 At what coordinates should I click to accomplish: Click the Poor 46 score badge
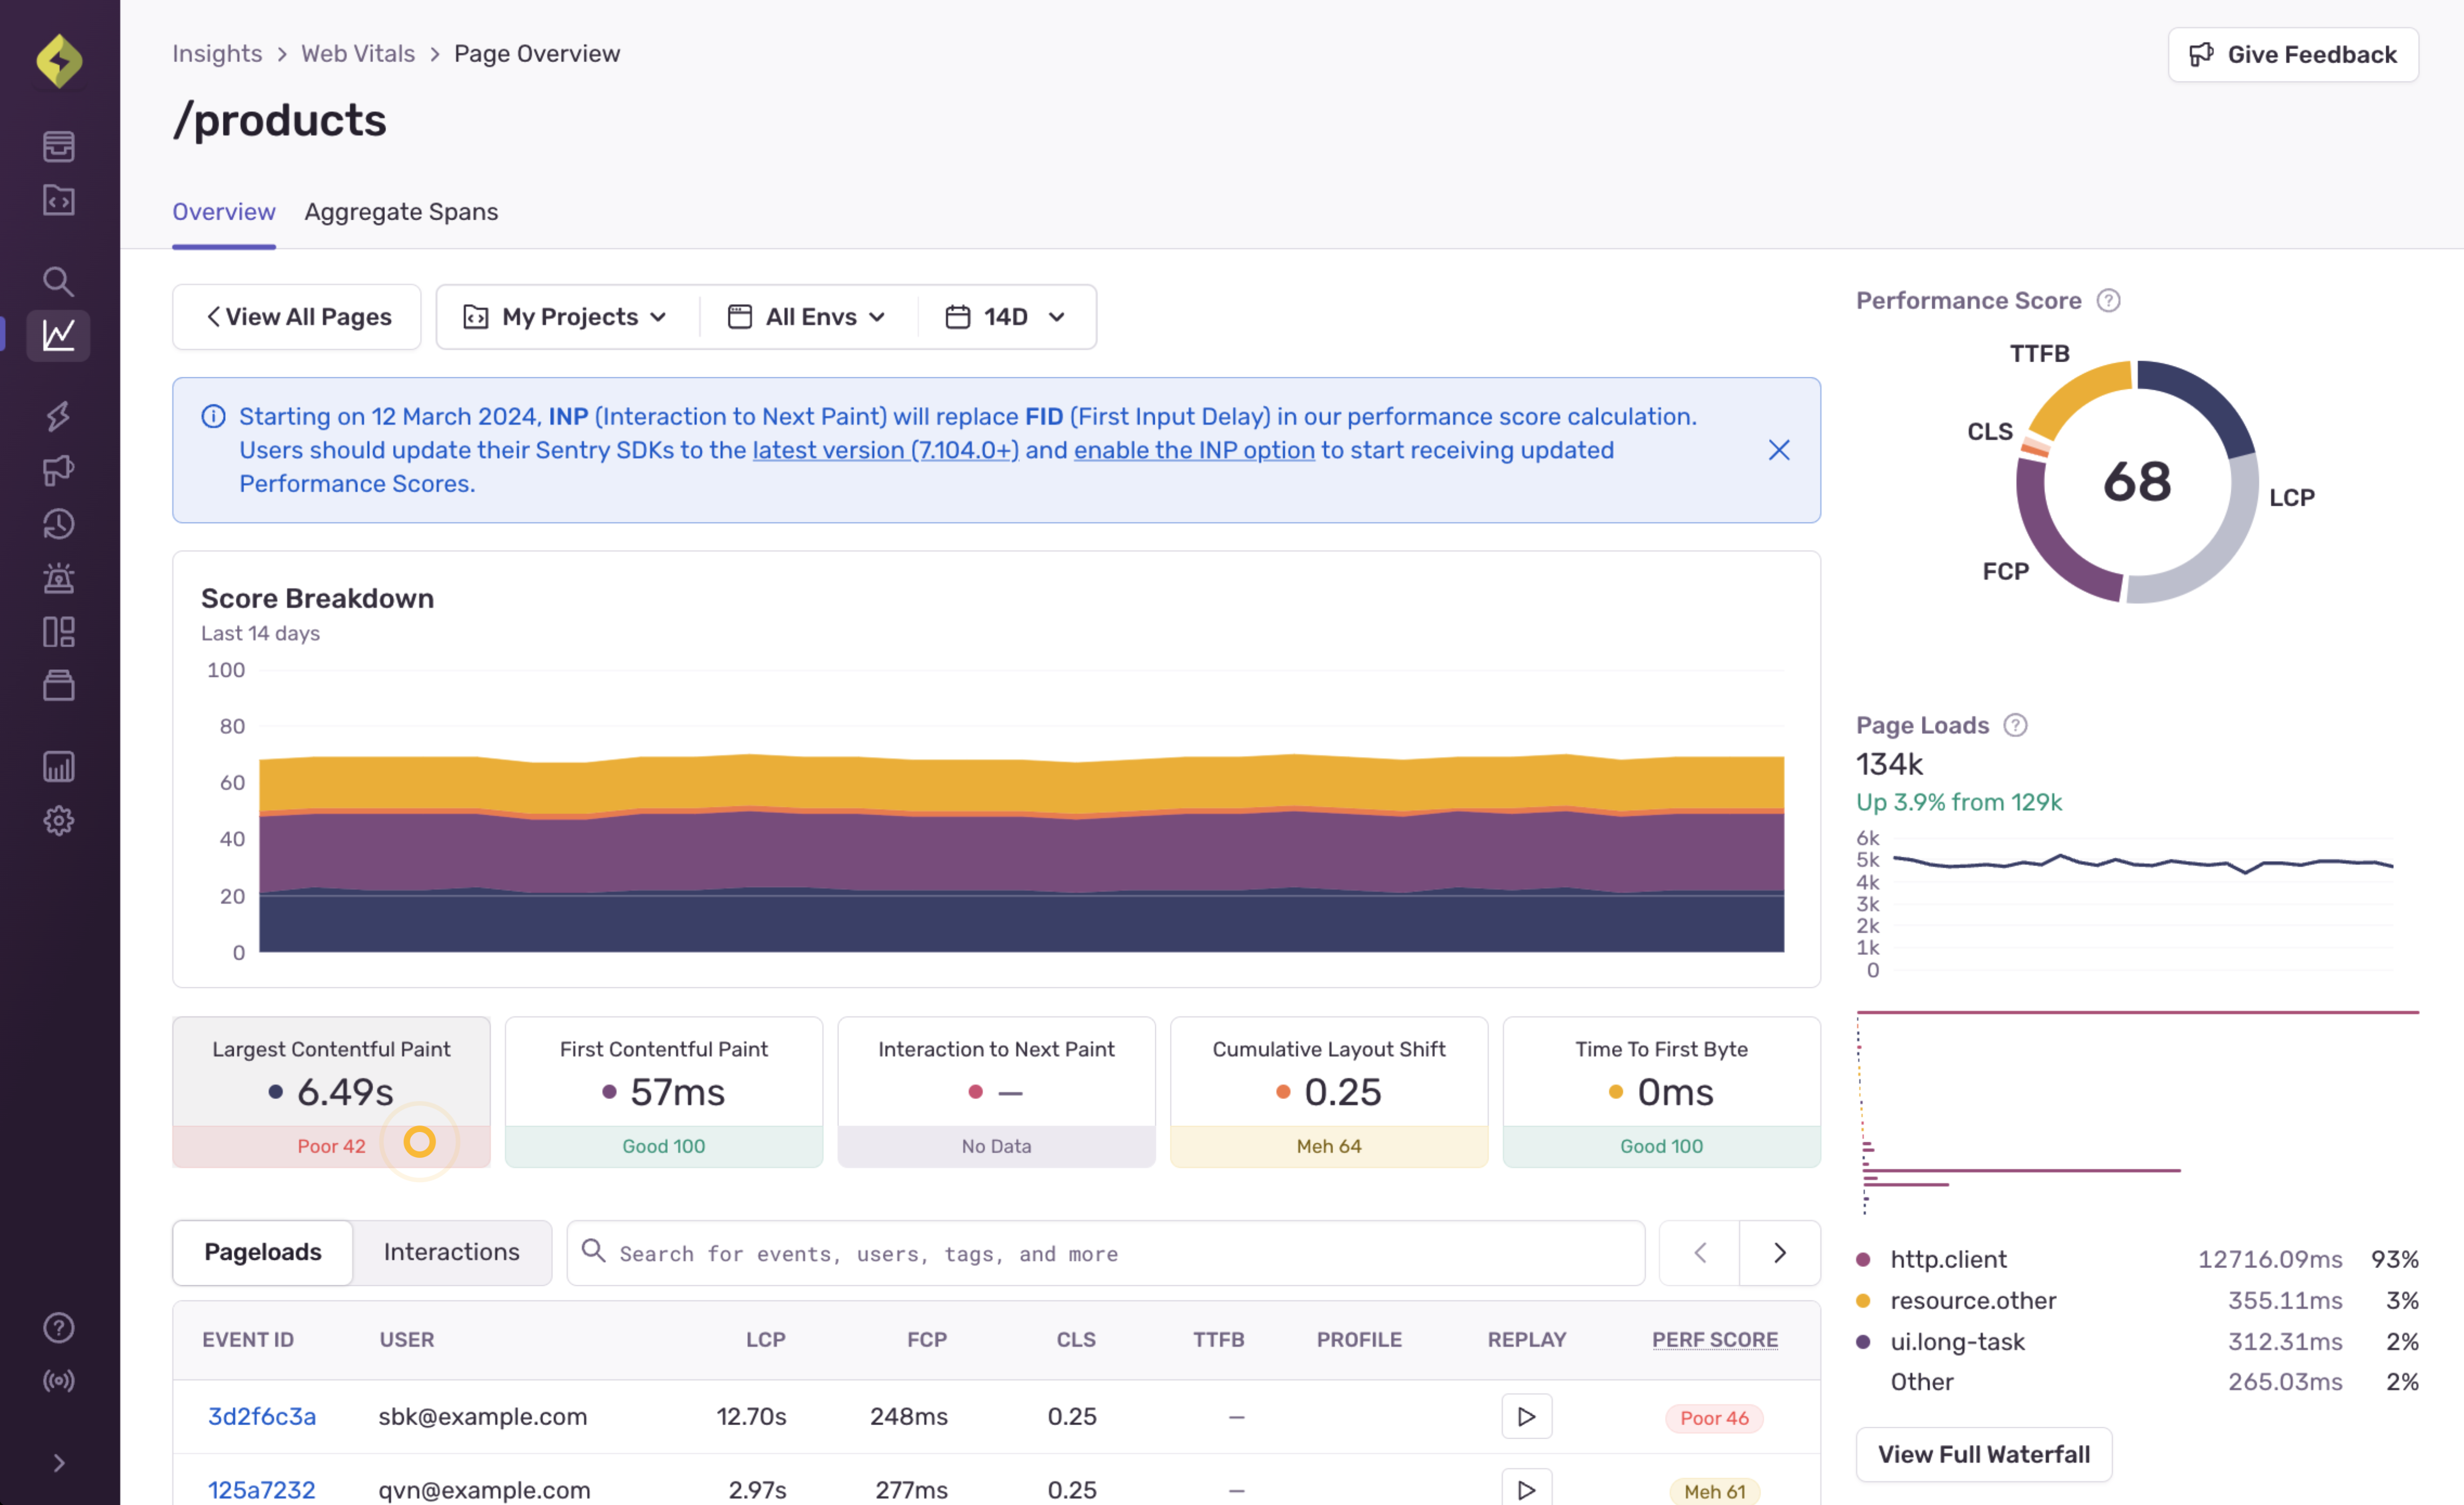(x=1714, y=1418)
